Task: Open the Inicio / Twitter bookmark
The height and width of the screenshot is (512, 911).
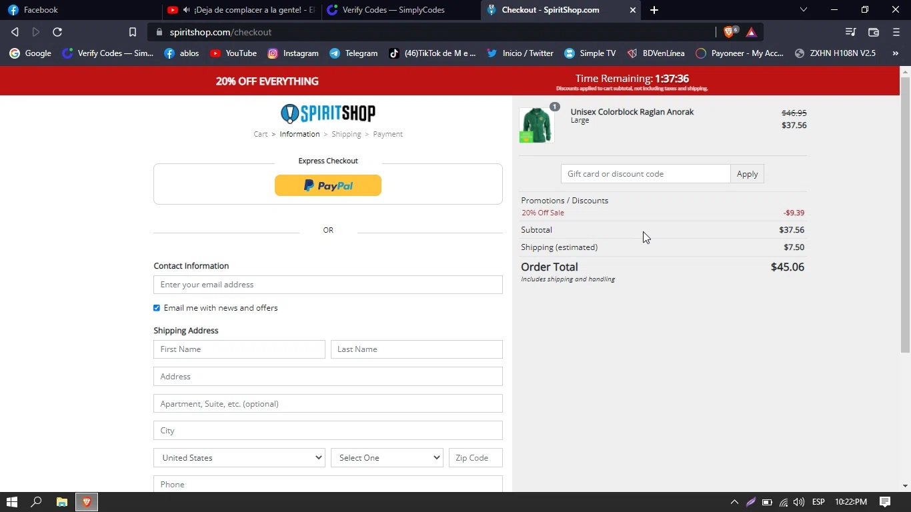Action: click(x=520, y=53)
